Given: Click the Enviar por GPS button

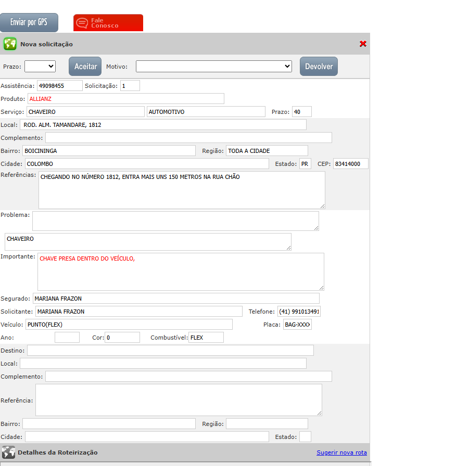Looking at the screenshot, I should tap(29, 22).
